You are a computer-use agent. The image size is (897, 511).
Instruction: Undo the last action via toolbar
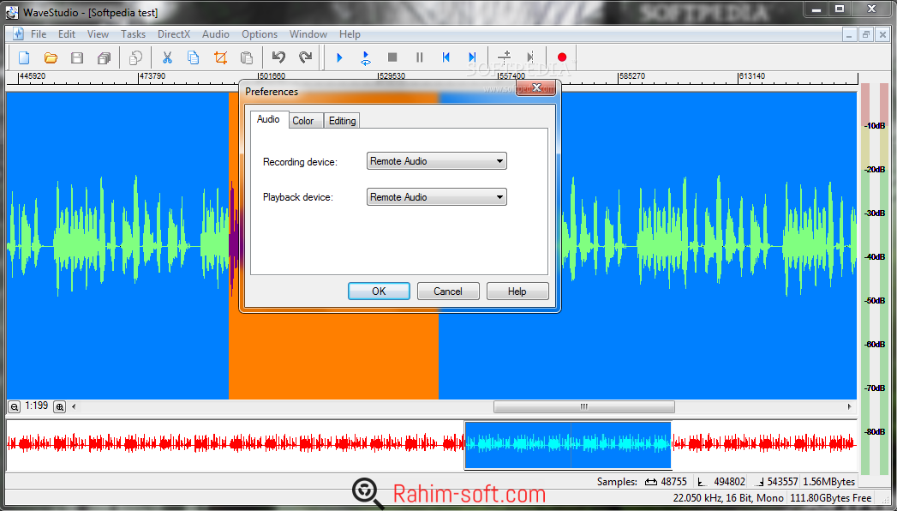click(x=278, y=57)
